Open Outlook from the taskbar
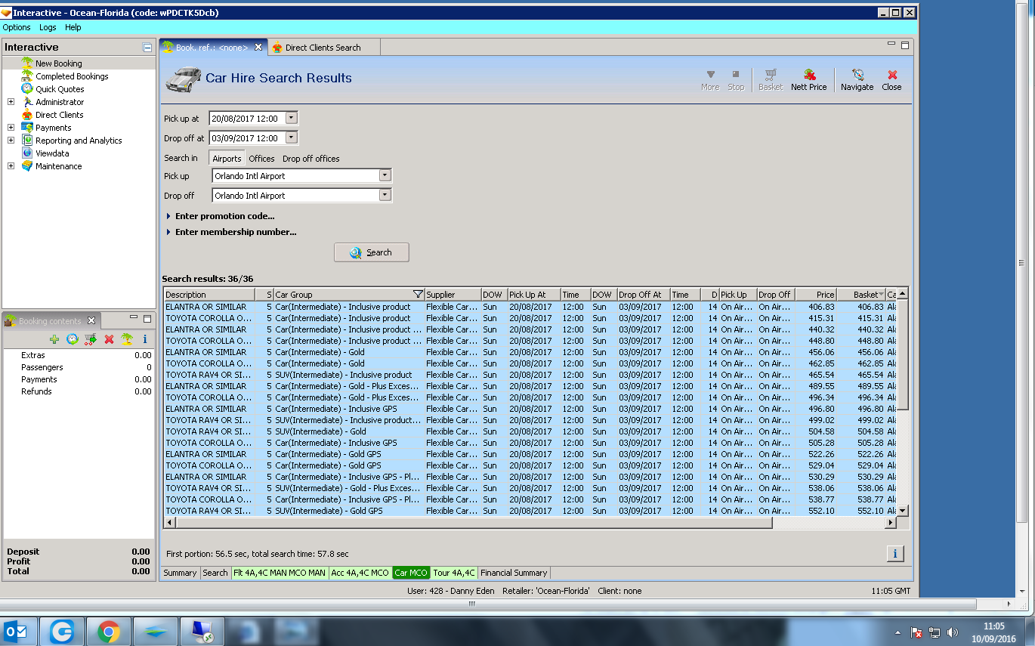1035x646 pixels. 17,631
